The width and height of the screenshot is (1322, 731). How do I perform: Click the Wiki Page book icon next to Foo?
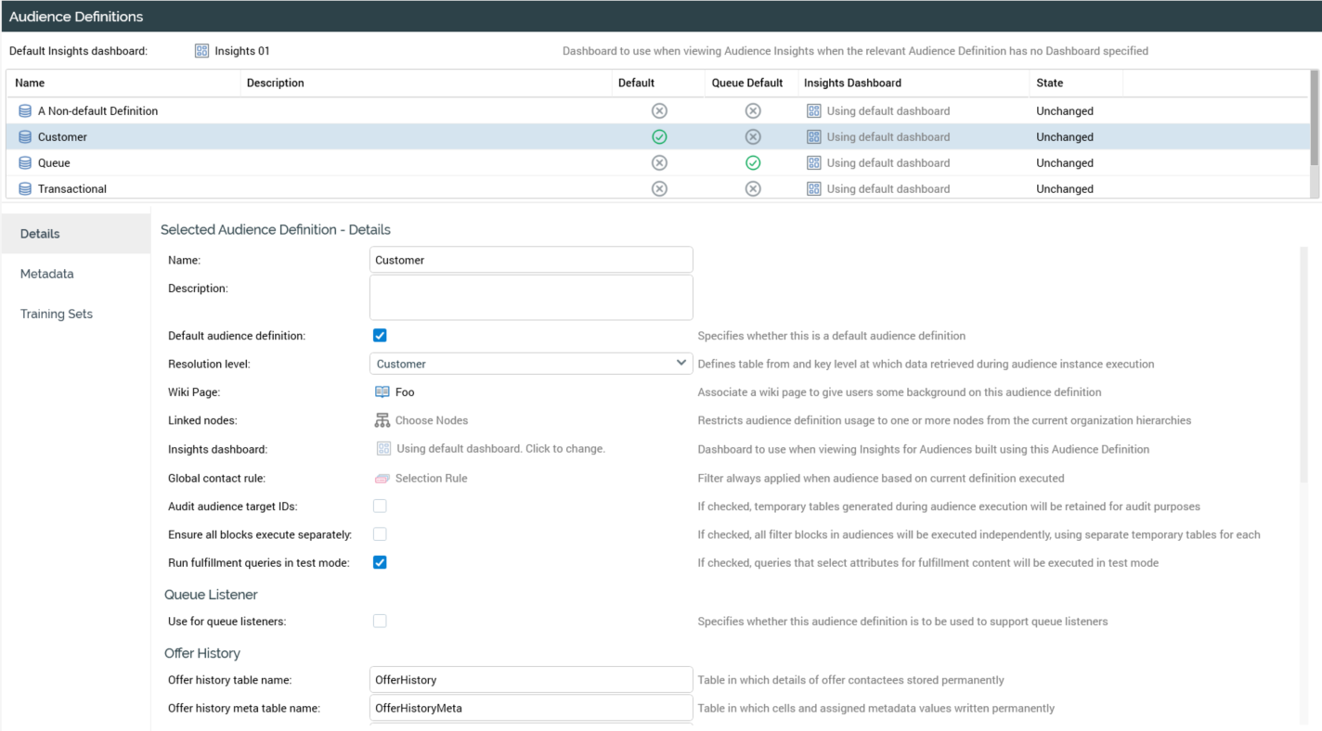(382, 392)
